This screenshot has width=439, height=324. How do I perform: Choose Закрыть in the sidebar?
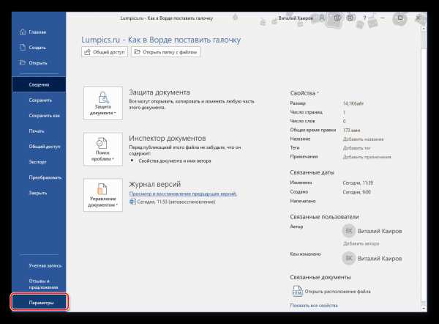39,193
